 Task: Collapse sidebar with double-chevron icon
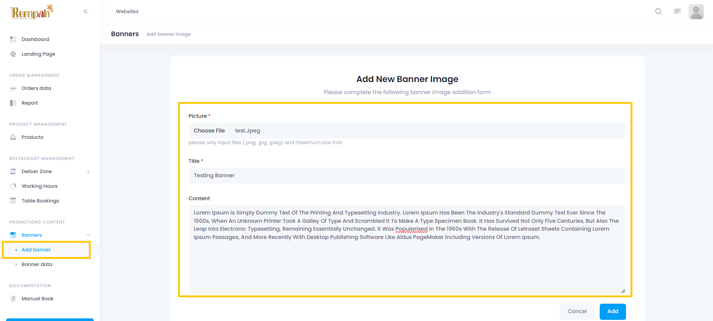coord(86,12)
